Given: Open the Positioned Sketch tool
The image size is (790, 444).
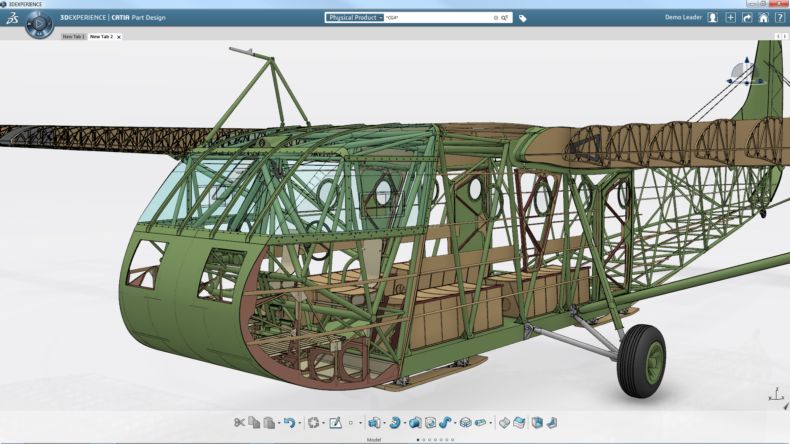Looking at the screenshot, I should click(335, 423).
